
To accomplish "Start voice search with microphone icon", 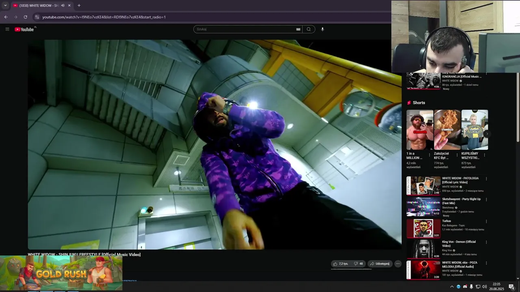I will (323, 29).
